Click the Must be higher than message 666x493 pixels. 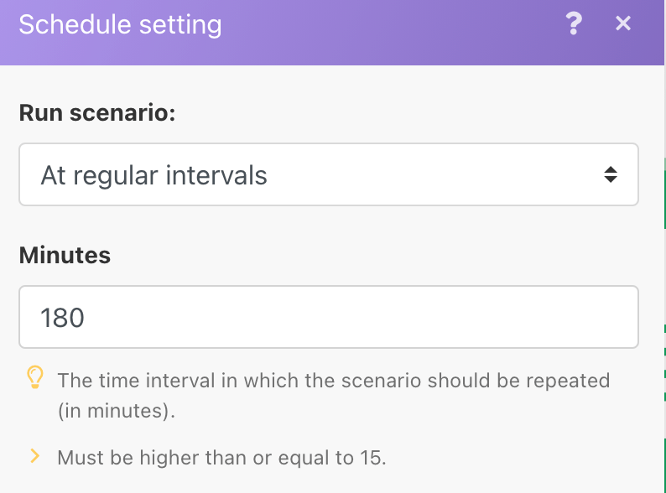click(221, 458)
